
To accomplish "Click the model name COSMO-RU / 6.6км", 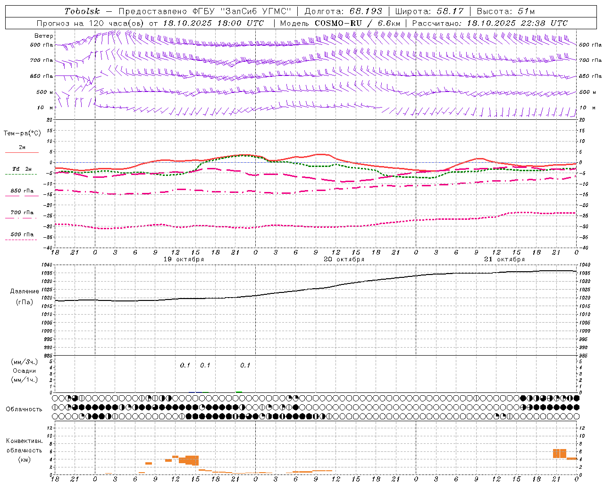I will [x=358, y=23].
